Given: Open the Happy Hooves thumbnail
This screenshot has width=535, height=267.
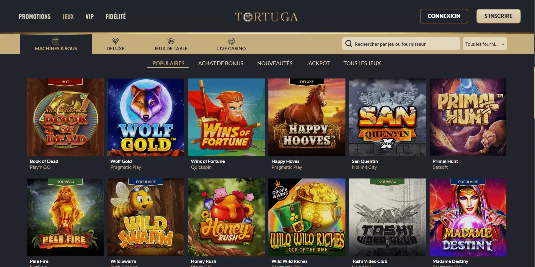Looking at the screenshot, I should pos(307,117).
